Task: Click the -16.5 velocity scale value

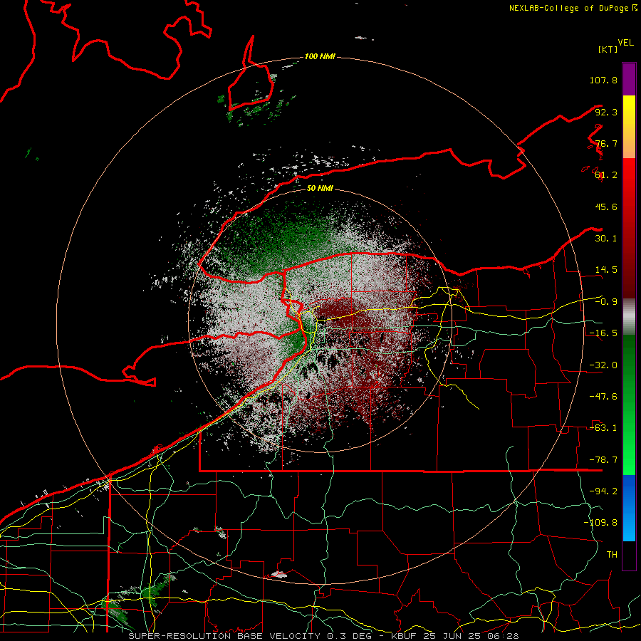Action: [x=603, y=333]
